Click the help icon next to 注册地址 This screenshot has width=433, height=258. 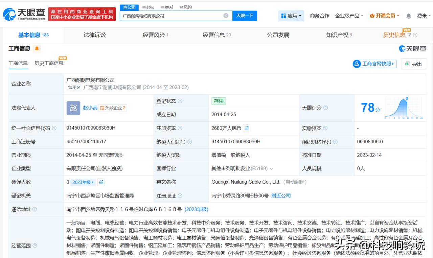[x=180, y=196]
